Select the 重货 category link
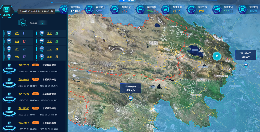Image resolution: width=260 pixels, height=132 pixels. 49,33
